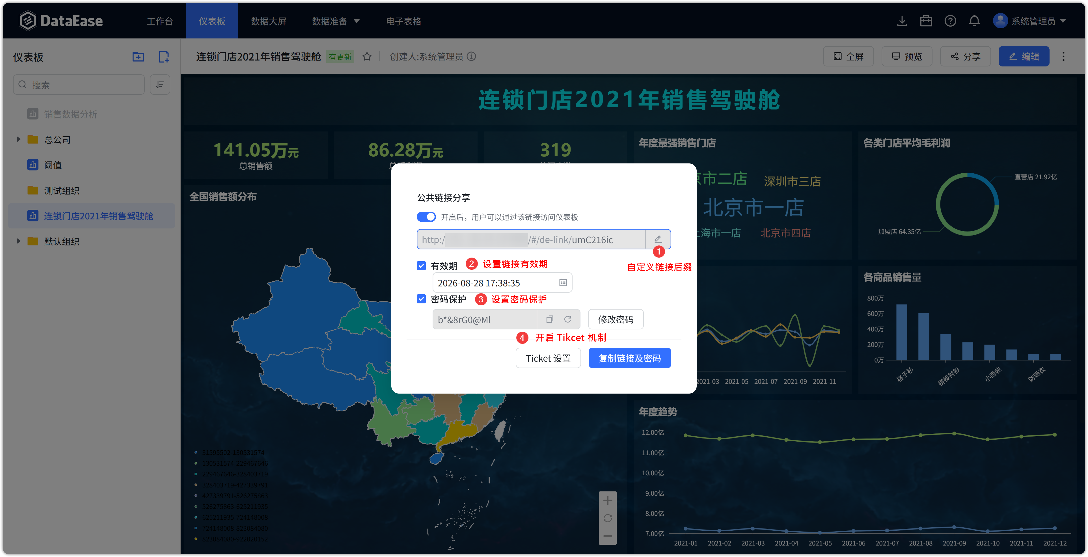This screenshot has width=1088, height=557.
Task: Click the 分享 button
Action: click(x=966, y=57)
